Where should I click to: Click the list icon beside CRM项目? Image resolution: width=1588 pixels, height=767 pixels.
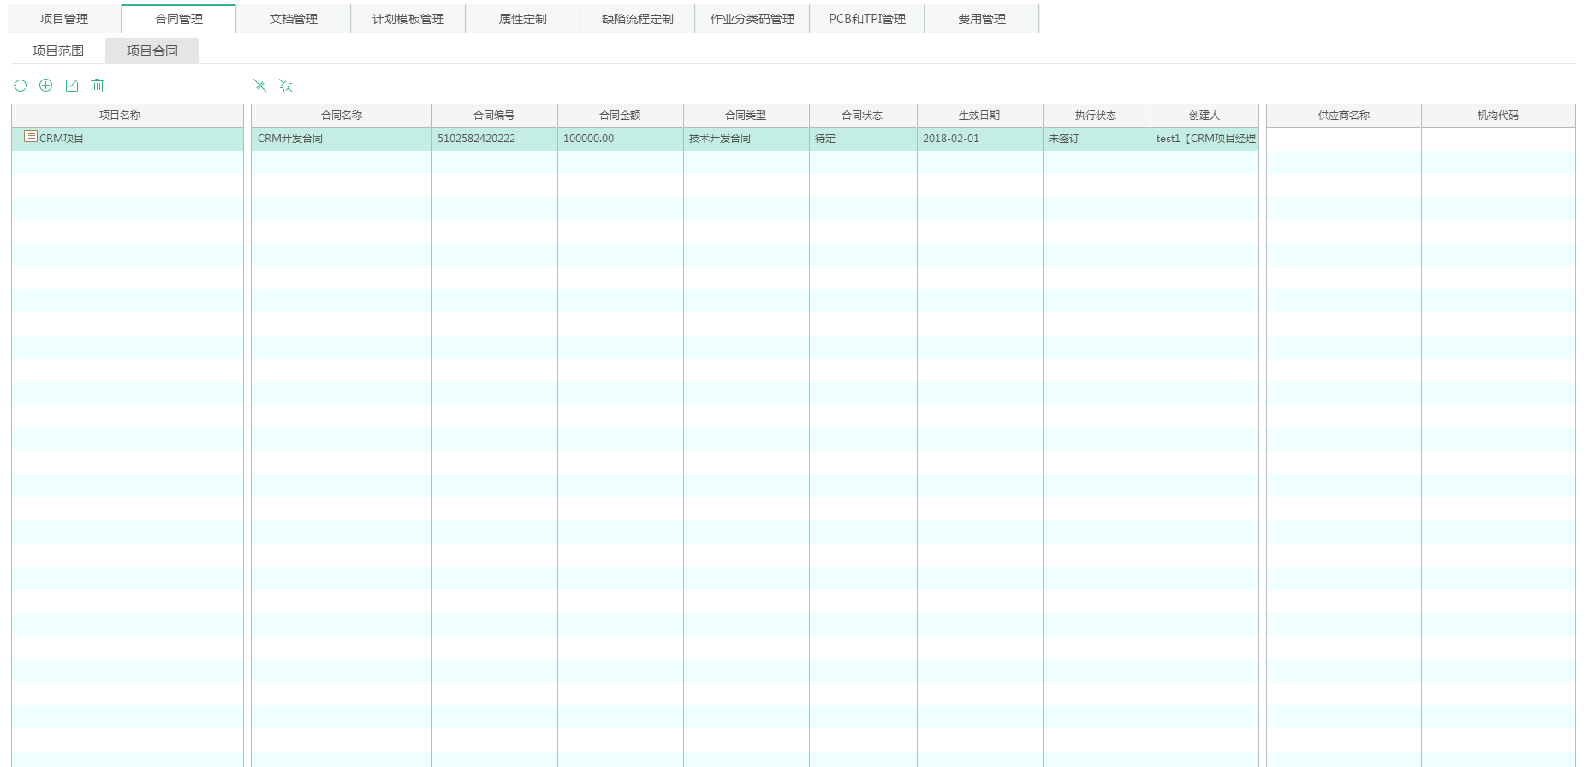pos(31,137)
